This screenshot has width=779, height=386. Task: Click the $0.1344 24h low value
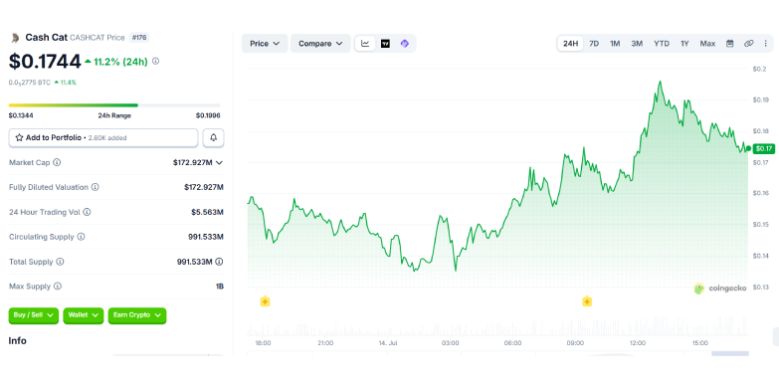click(x=21, y=115)
